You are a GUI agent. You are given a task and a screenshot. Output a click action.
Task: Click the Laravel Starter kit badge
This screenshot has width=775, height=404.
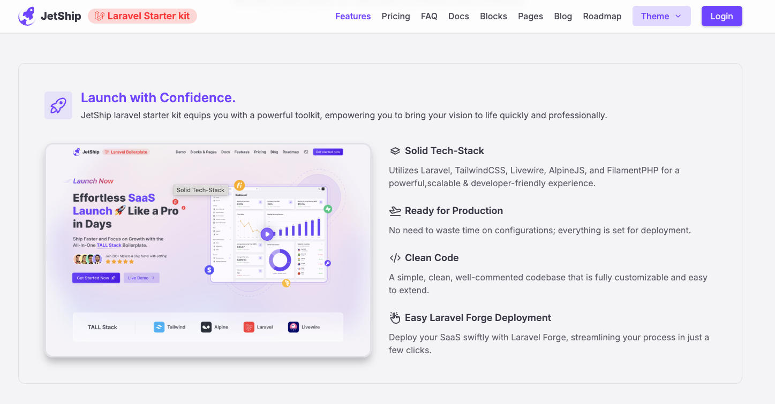142,16
